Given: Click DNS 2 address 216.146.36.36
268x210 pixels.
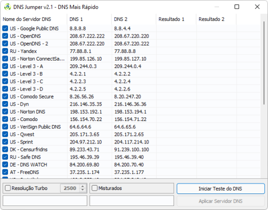Looking at the screenshot, I should [x=130, y=104].
